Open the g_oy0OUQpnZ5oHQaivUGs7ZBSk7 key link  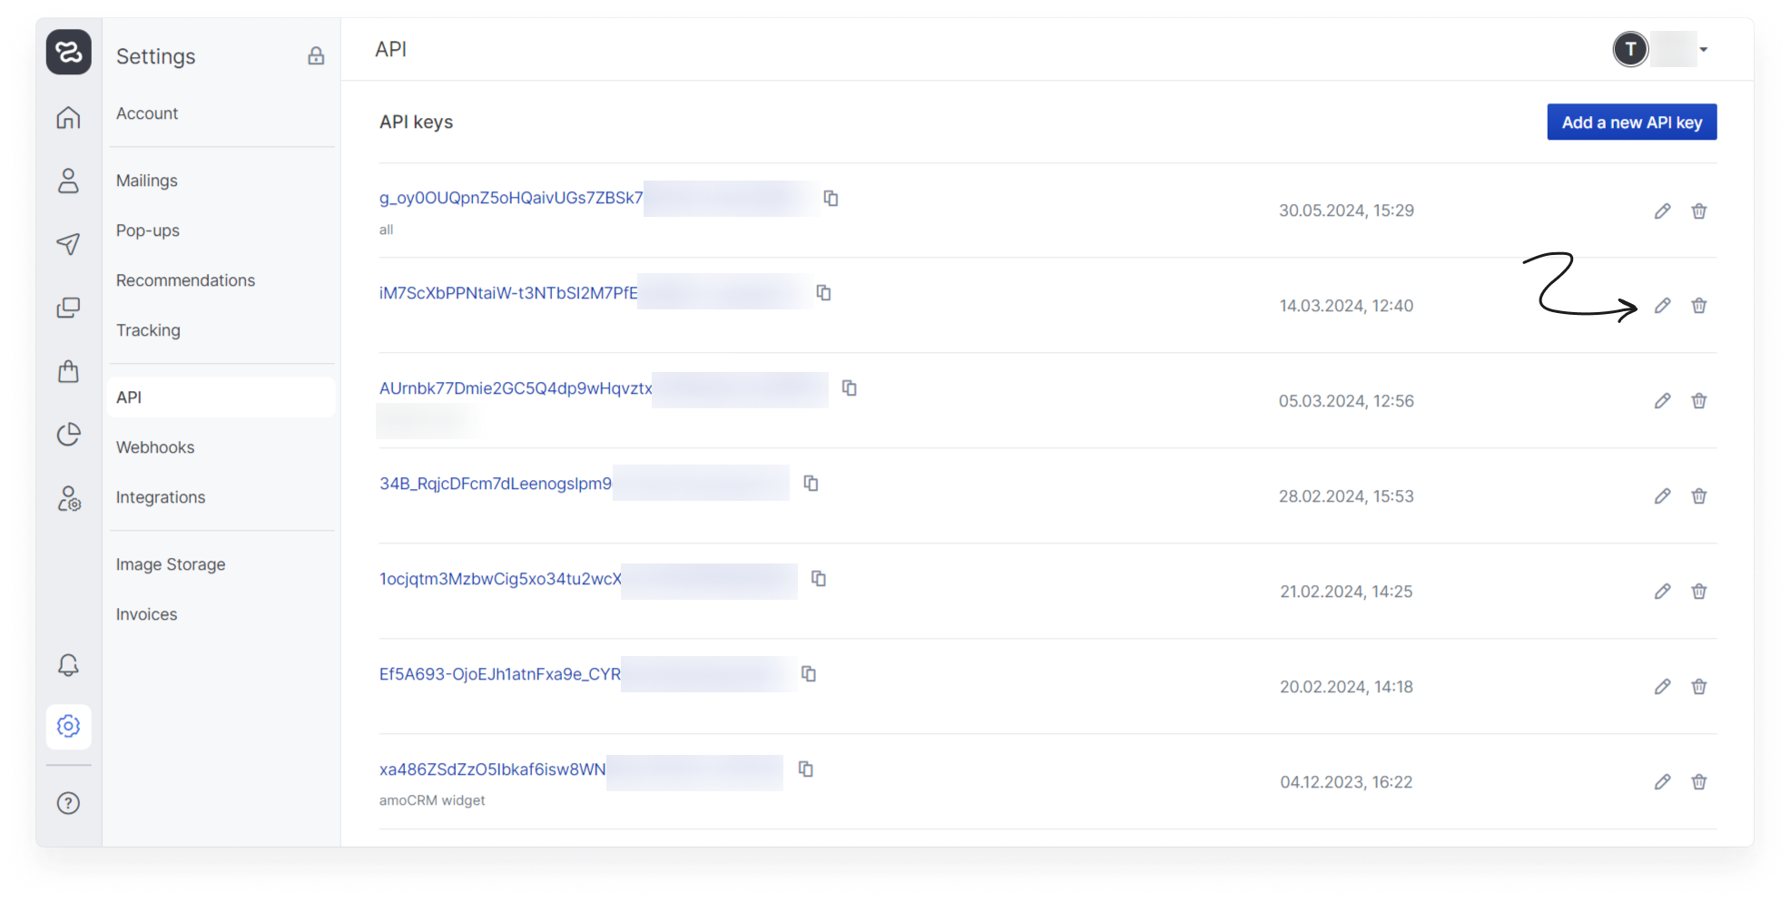tap(511, 198)
